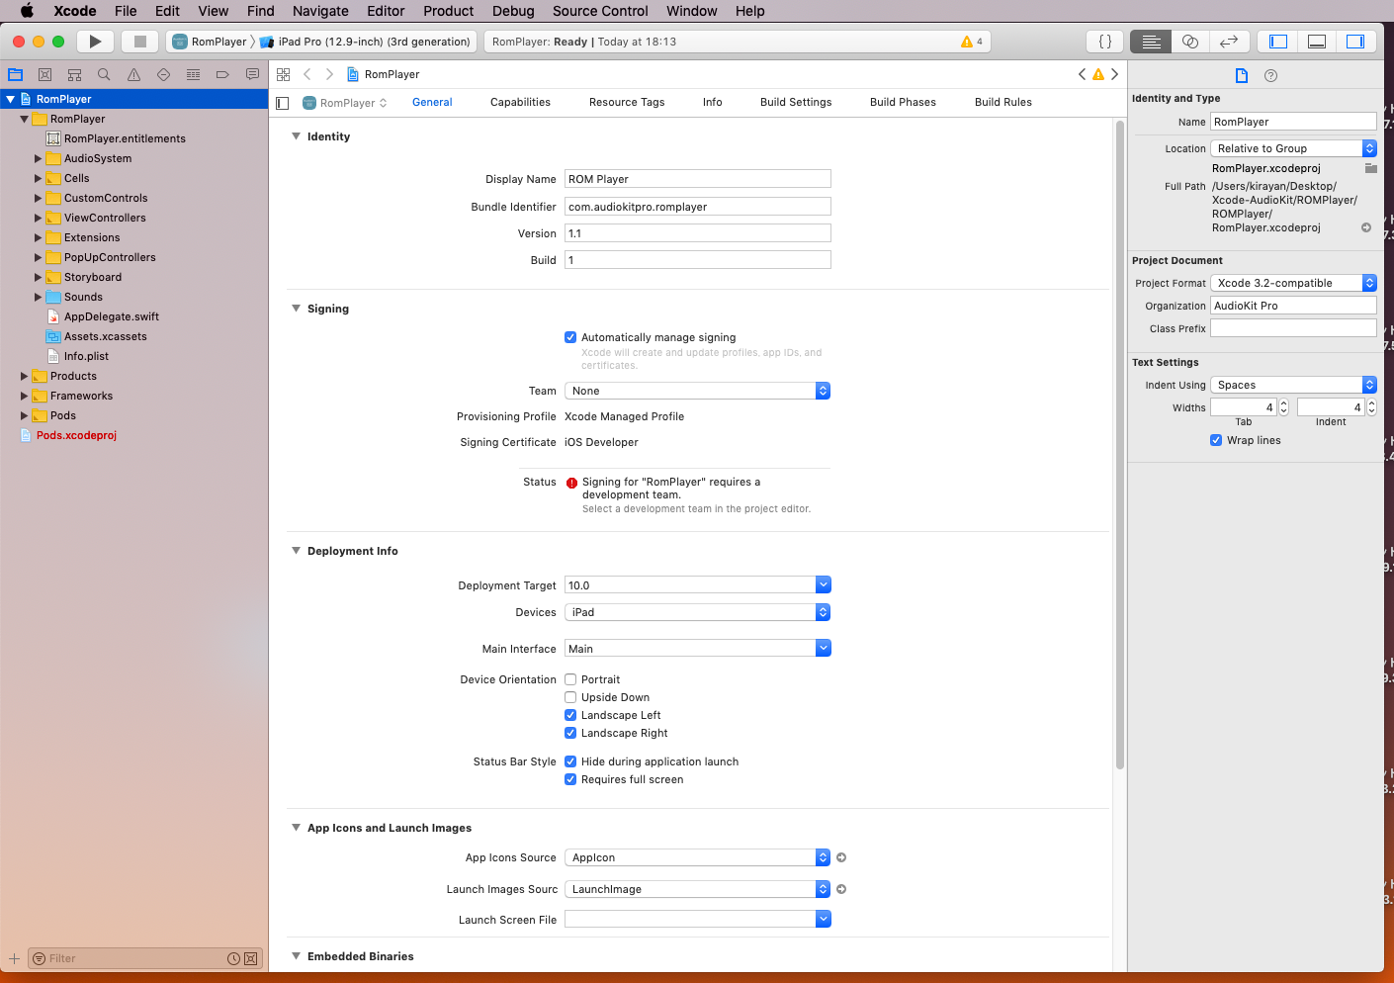Toggle the Debug area panel
Screen dimensions: 1394x983
[x=1317, y=42]
